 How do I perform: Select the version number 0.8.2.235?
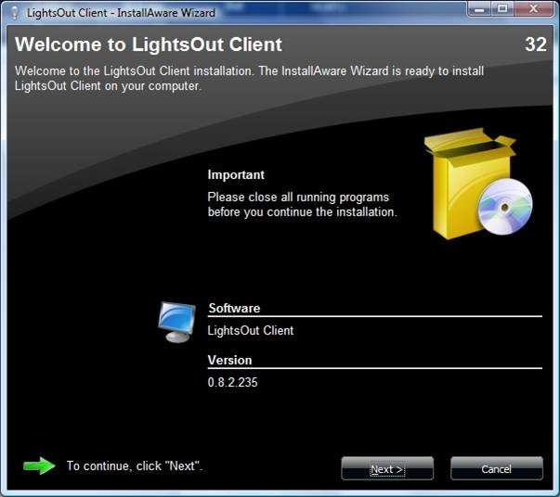coord(232,382)
